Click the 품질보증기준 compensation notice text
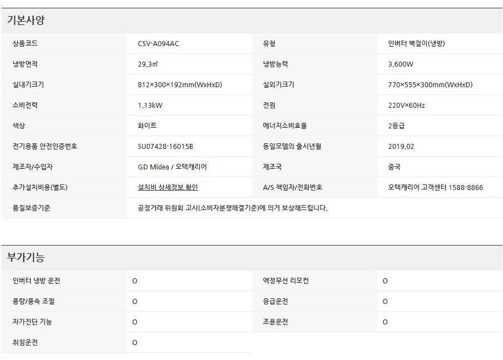Image resolution: width=503 pixels, height=360 pixels. 232,208
